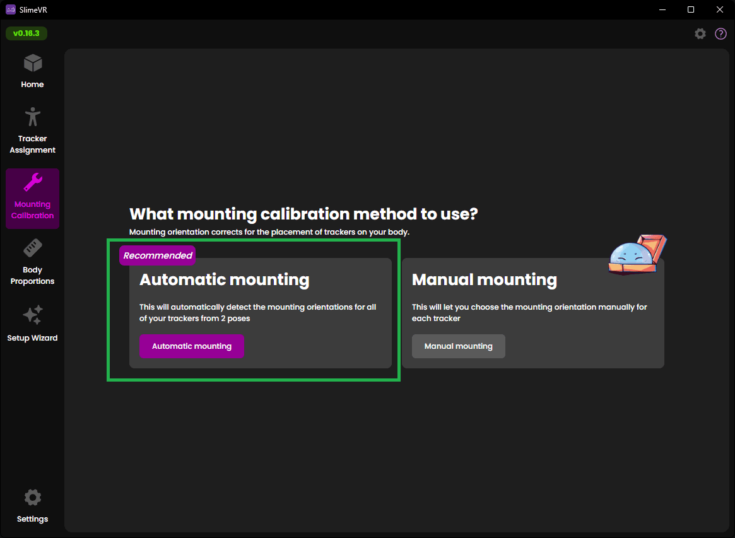Start Manual mounting calibration
735x538 pixels.
click(x=458, y=346)
